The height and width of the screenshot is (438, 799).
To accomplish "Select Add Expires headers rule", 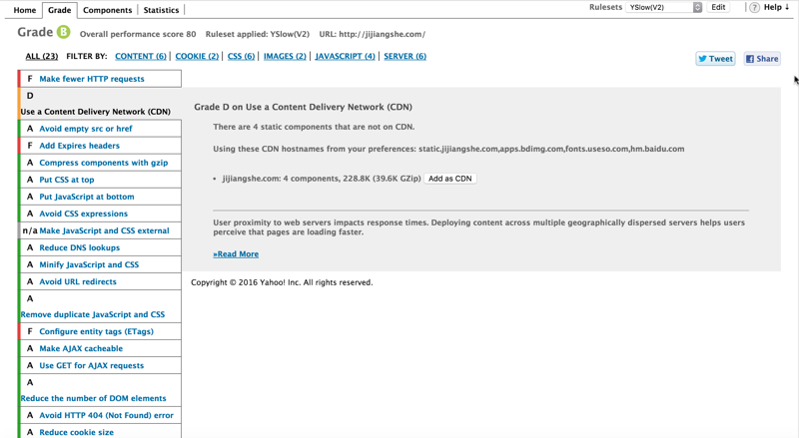I will 79,146.
